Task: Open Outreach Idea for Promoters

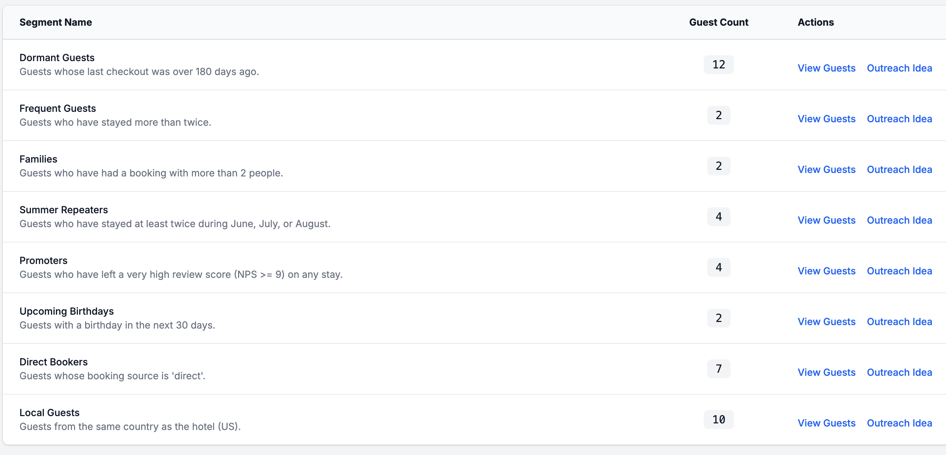Action: click(x=900, y=271)
